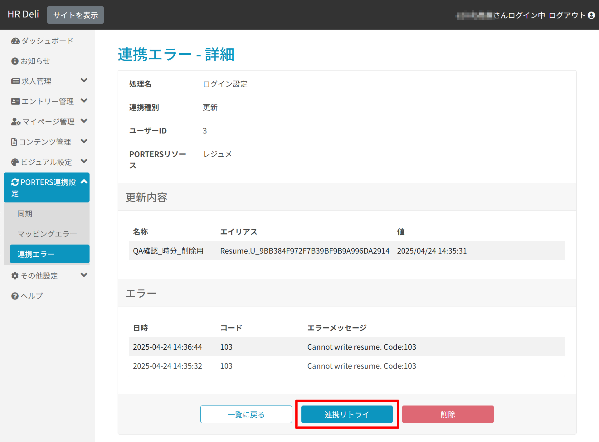Screen dimensions: 599x442
Task: Click the 一覧に戻る button
Action: (x=246, y=415)
